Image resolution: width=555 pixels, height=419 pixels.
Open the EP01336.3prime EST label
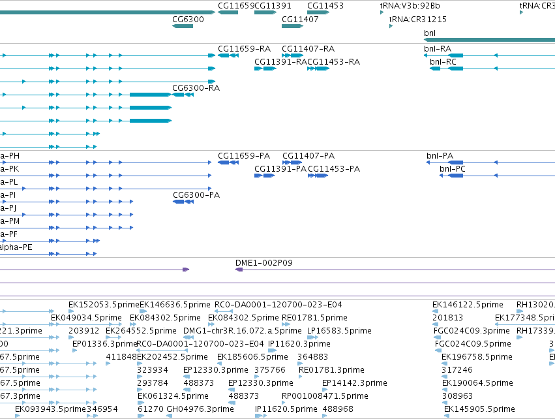[x=105, y=344]
